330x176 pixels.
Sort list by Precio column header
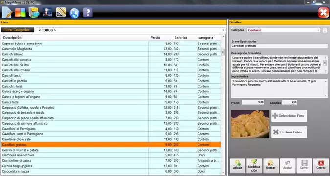[x=155, y=38]
